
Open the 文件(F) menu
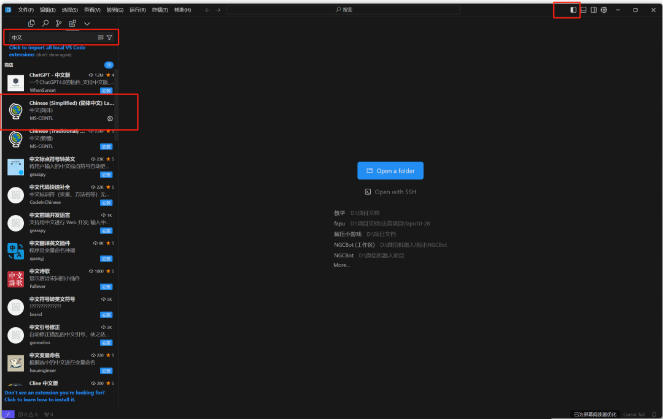[26, 10]
